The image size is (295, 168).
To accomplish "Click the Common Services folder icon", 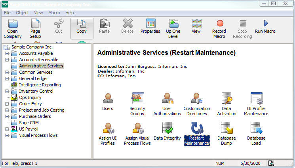I will pos(14,72).
